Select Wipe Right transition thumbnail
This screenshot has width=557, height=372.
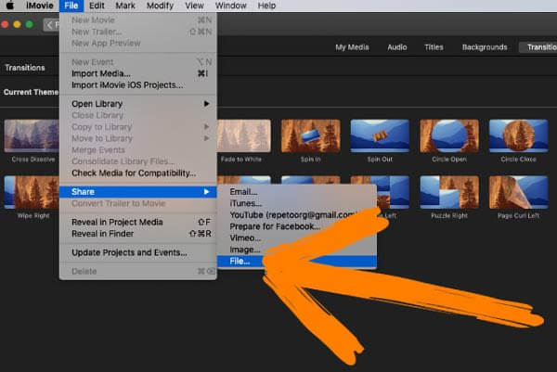(x=32, y=192)
